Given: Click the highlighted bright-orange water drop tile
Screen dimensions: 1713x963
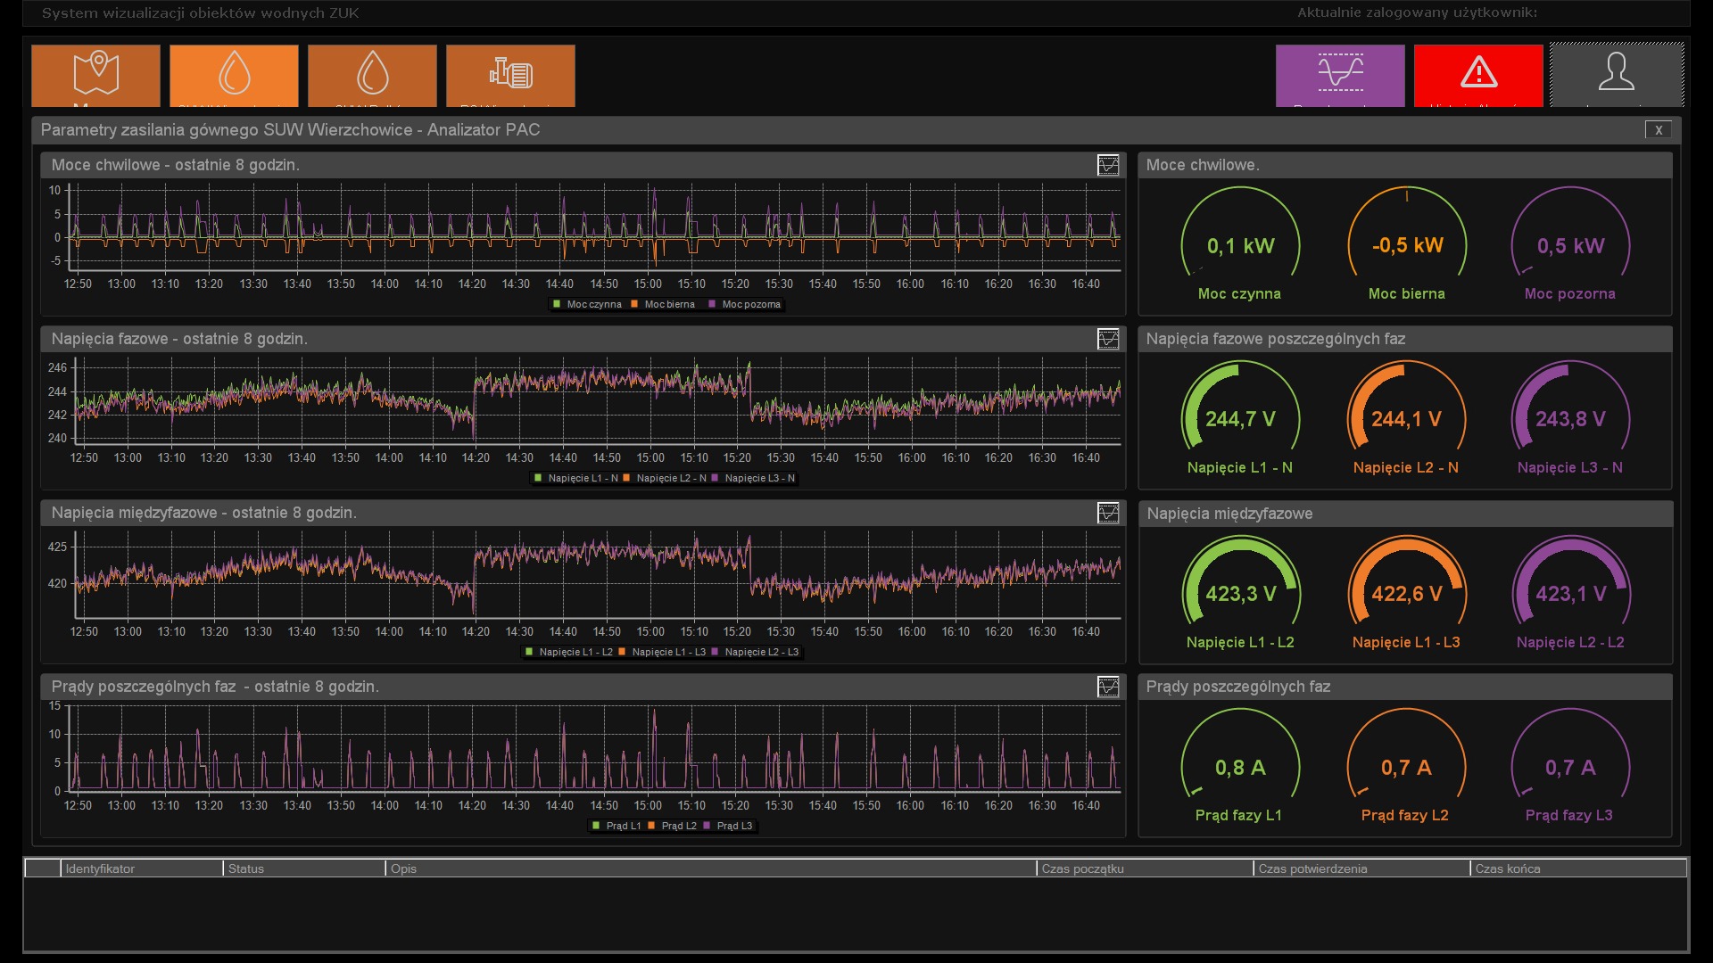Looking at the screenshot, I should click(x=234, y=75).
